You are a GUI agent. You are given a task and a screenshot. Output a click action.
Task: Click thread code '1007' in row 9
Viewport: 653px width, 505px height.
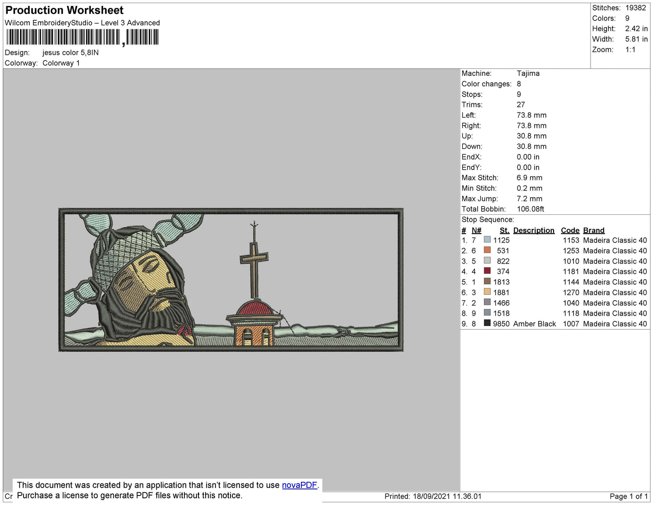tap(571, 324)
